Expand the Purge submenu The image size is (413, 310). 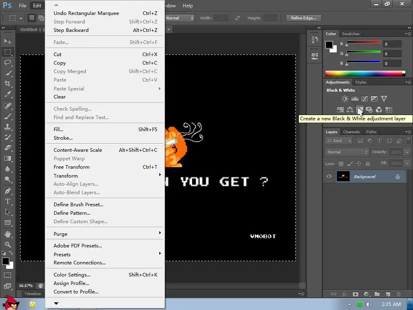pos(105,234)
